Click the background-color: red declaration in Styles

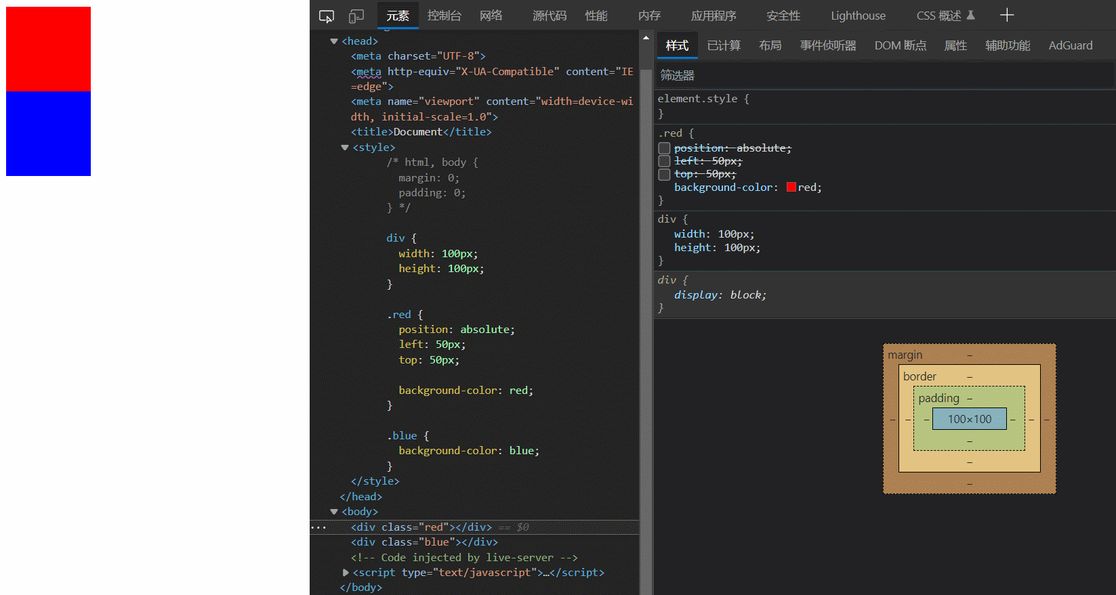pyautogui.click(x=748, y=188)
